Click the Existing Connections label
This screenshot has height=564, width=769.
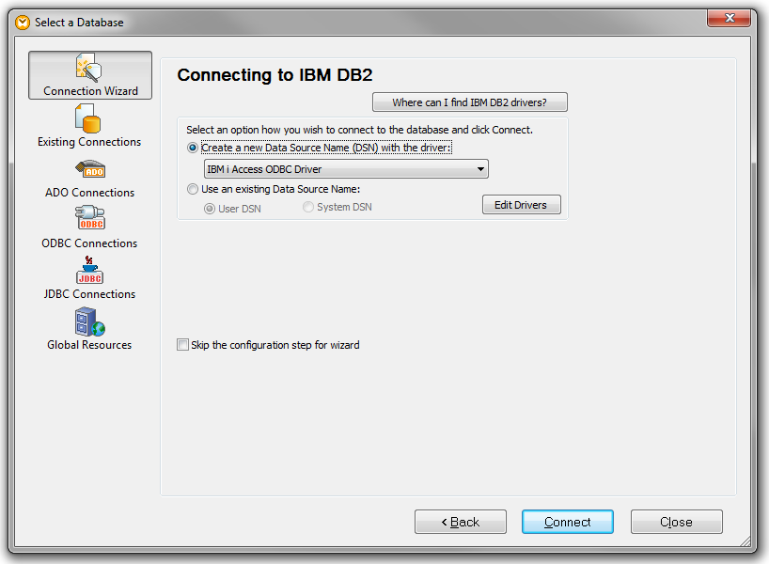click(89, 142)
